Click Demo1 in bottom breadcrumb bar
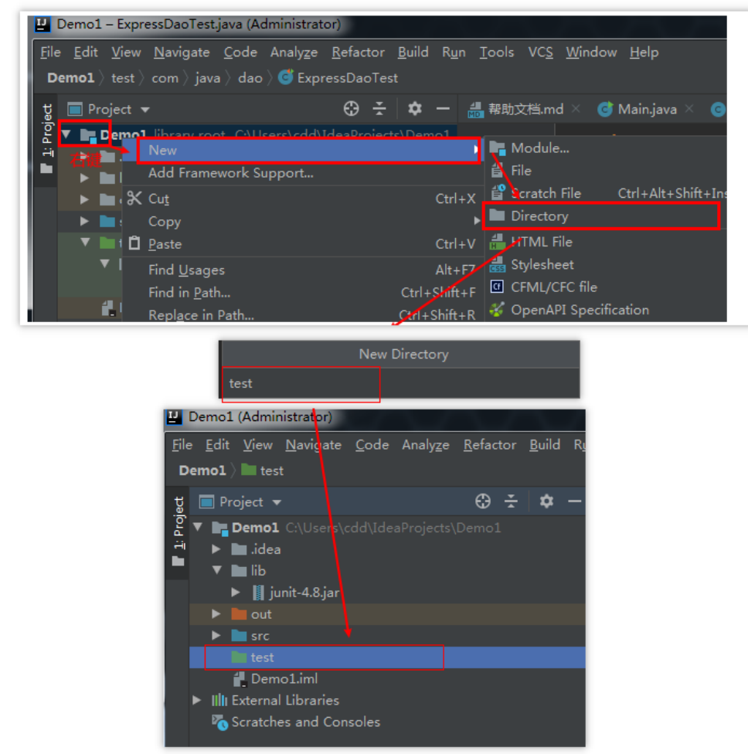Screen dimensions: 748x754 pyautogui.click(x=202, y=470)
